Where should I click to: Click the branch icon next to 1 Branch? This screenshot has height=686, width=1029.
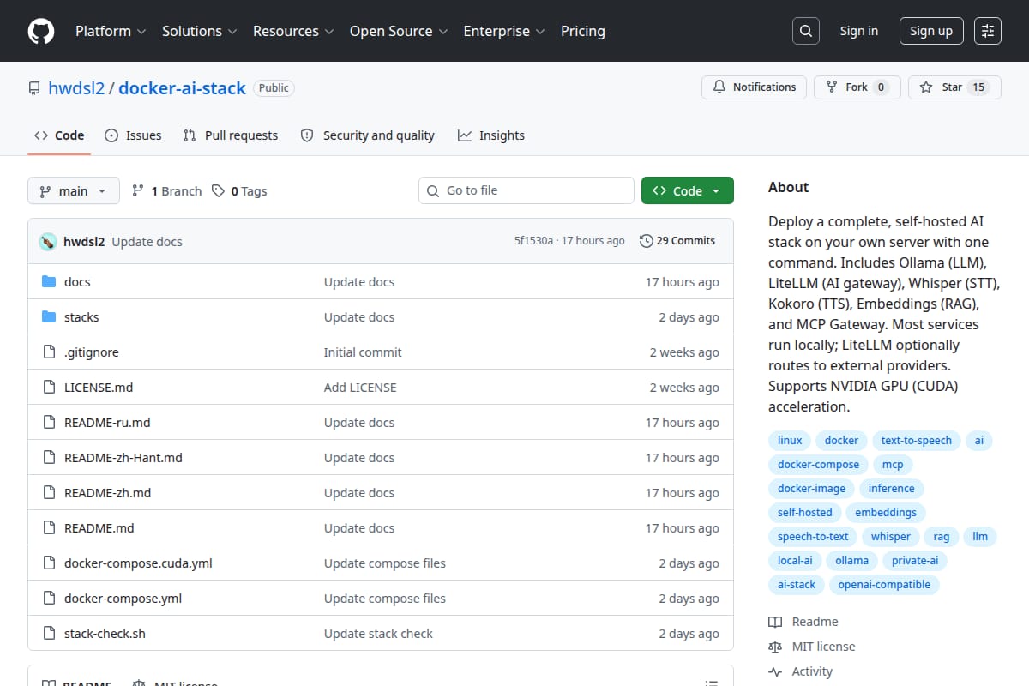tap(137, 190)
